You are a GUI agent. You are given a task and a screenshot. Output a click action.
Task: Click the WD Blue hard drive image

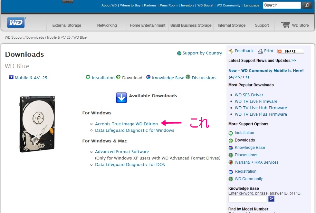[37, 124]
